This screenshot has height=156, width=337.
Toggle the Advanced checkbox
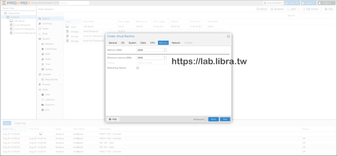coord(206,119)
